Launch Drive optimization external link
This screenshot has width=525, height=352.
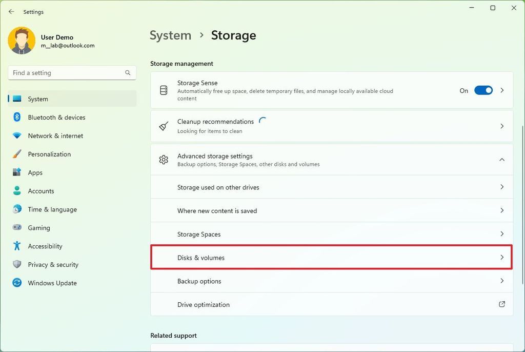(502, 304)
